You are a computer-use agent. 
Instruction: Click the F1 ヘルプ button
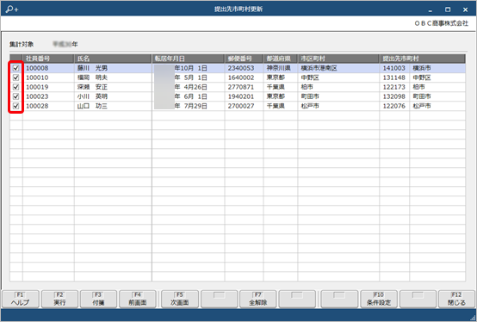(21, 300)
